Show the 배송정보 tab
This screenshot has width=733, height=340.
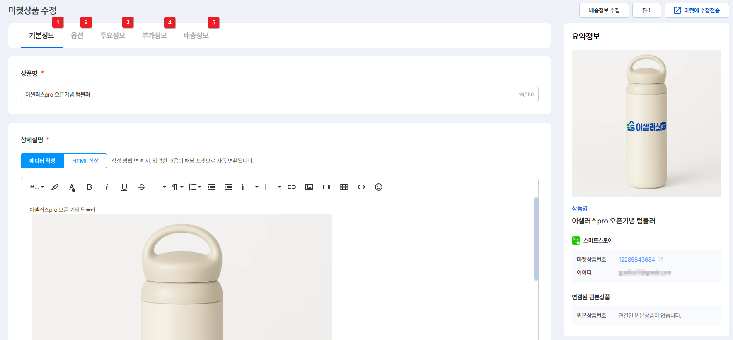coord(196,36)
